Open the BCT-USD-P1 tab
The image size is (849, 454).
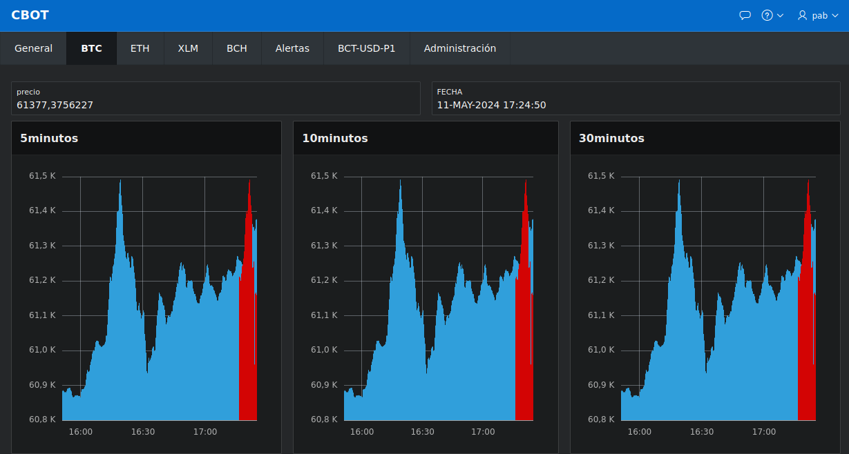coord(367,48)
